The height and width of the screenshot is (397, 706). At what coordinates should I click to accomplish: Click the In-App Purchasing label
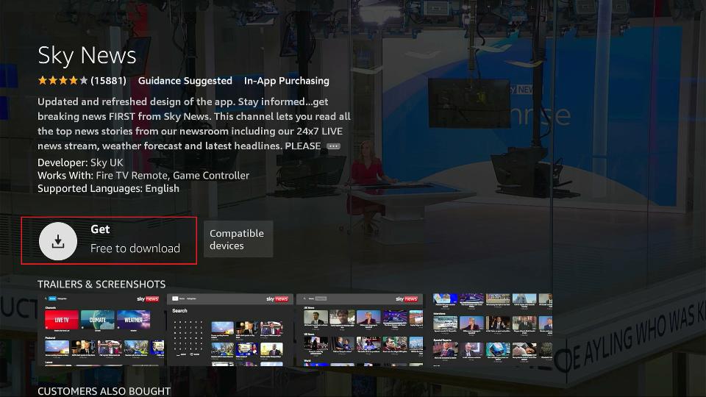286,81
